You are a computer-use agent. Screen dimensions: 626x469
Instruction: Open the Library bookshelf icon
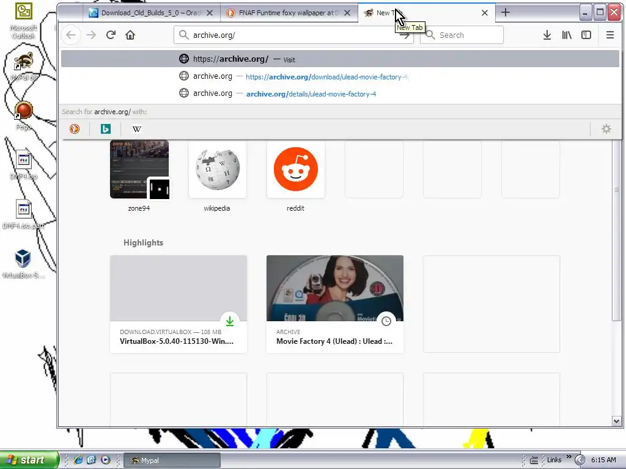[567, 35]
